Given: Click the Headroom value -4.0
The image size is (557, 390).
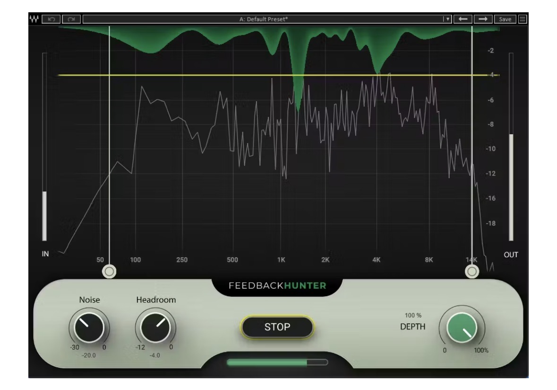Looking at the screenshot, I should tap(154, 355).
